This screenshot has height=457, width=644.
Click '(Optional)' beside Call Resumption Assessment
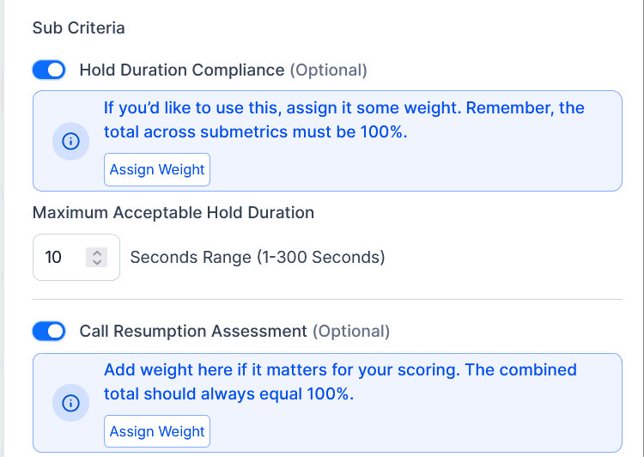pos(350,331)
